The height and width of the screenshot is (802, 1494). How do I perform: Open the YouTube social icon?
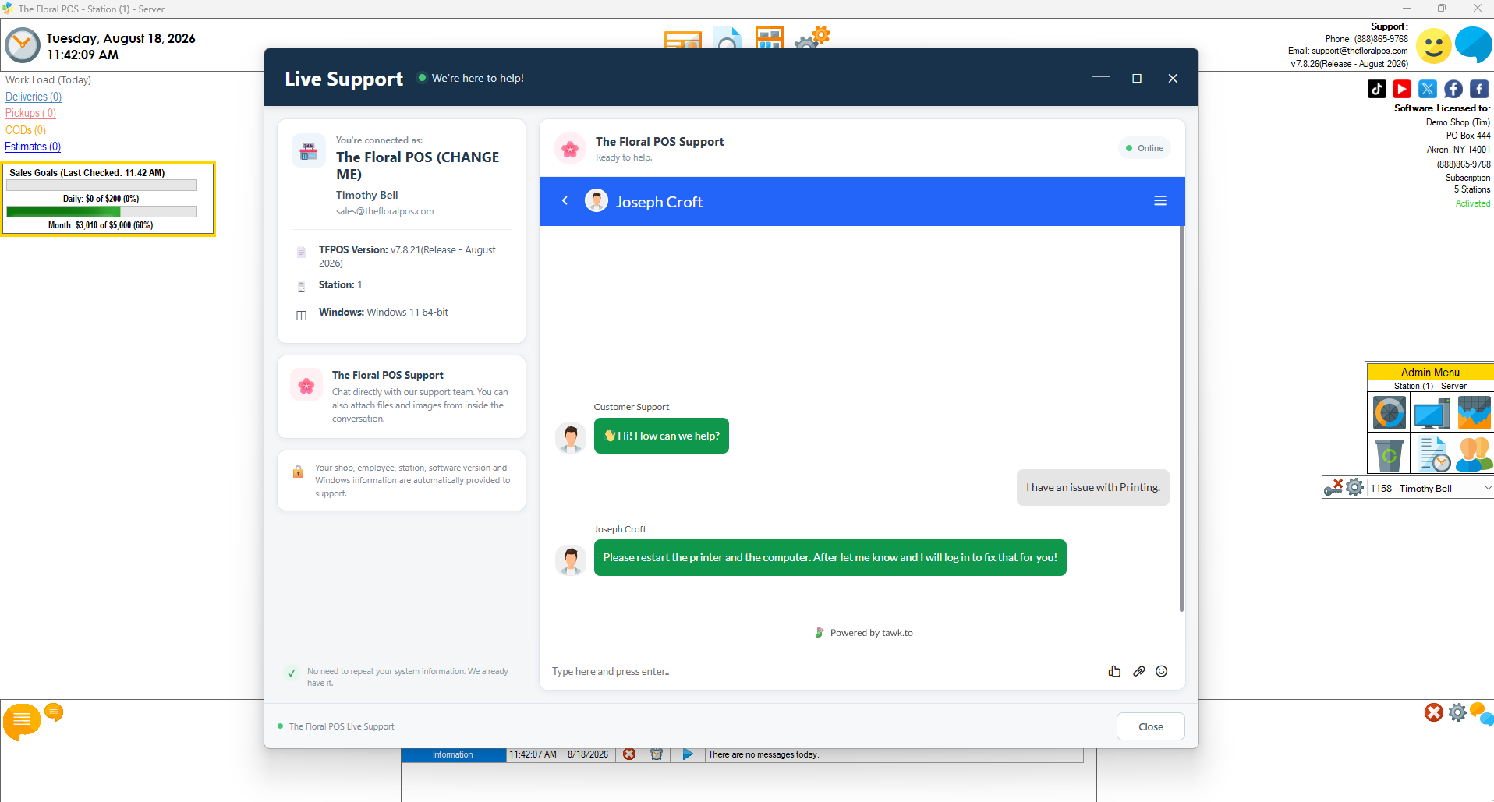tap(1402, 89)
